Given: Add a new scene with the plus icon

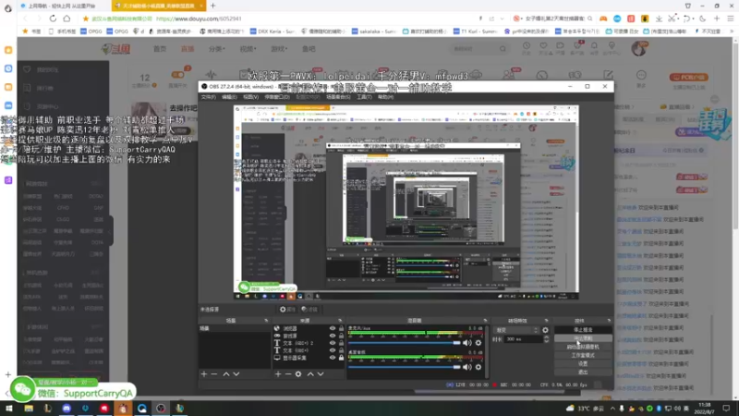Looking at the screenshot, I should coord(204,374).
